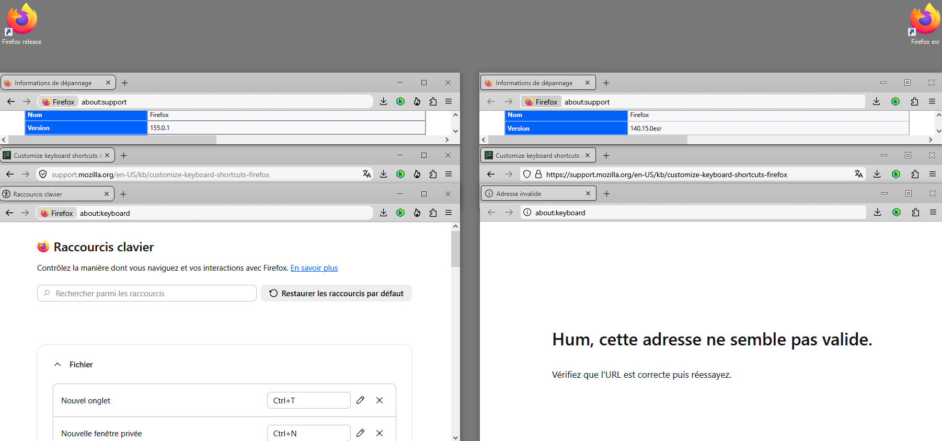Click the info icon in the Adresse invalide address bar
This screenshot has width=942, height=441.
pyautogui.click(x=527, y=212)
